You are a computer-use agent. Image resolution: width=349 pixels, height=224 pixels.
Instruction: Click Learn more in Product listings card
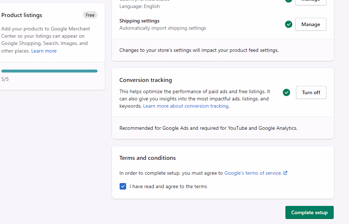coord(44,51)
